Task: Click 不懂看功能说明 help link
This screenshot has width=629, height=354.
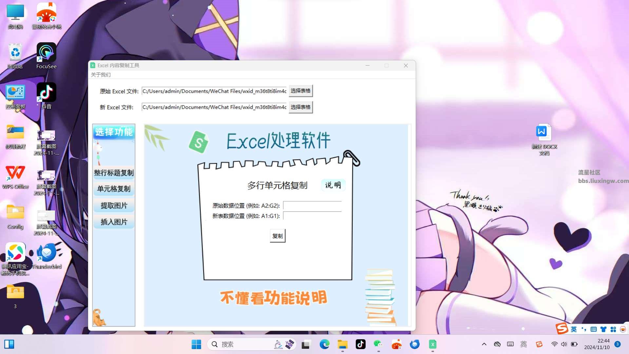Action: coord(274,298)
